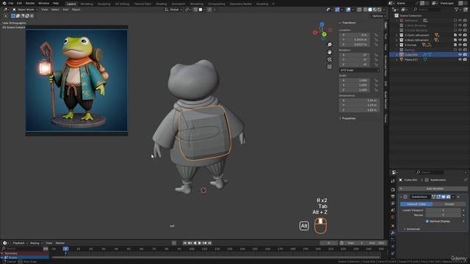Toggle exclude checkbox for 4 Body refinement
The image size is (470, 264).
455,40
